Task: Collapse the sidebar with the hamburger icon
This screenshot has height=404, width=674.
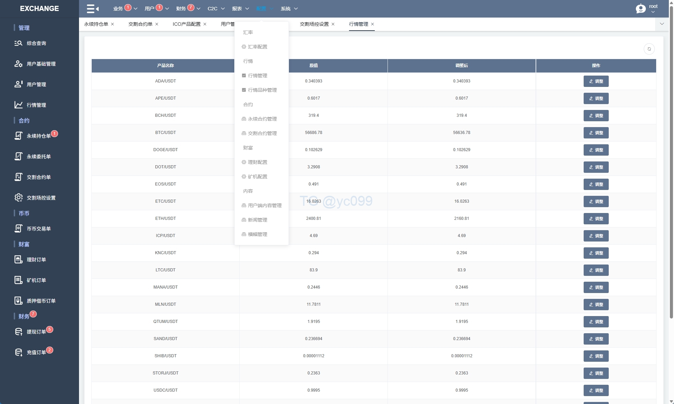Action: point(92,9)
